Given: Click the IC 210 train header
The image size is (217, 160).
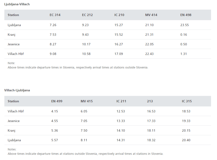Looking at the screenshot, I should 119,15.
